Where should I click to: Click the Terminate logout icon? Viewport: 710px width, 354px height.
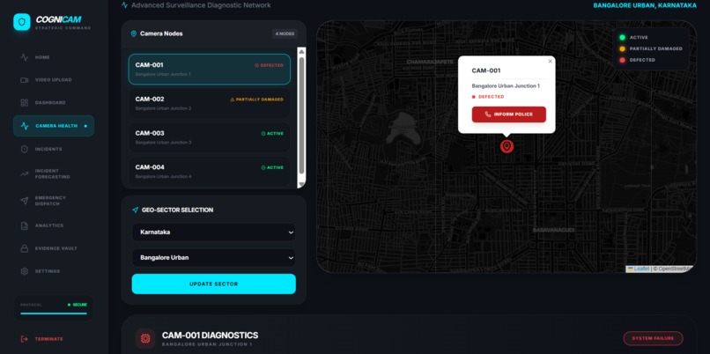coord(25,339)
